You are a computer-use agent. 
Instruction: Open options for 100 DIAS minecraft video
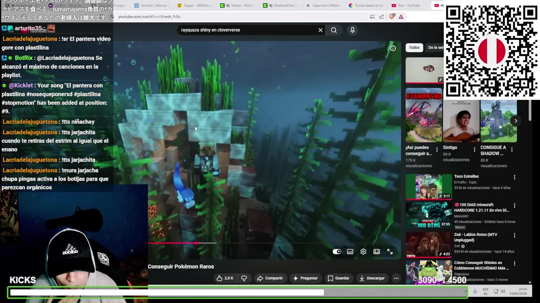click(x=514, y=206)
